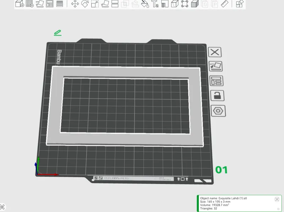
Task: Click the Add object cube icon
Action: pos(20,4)
